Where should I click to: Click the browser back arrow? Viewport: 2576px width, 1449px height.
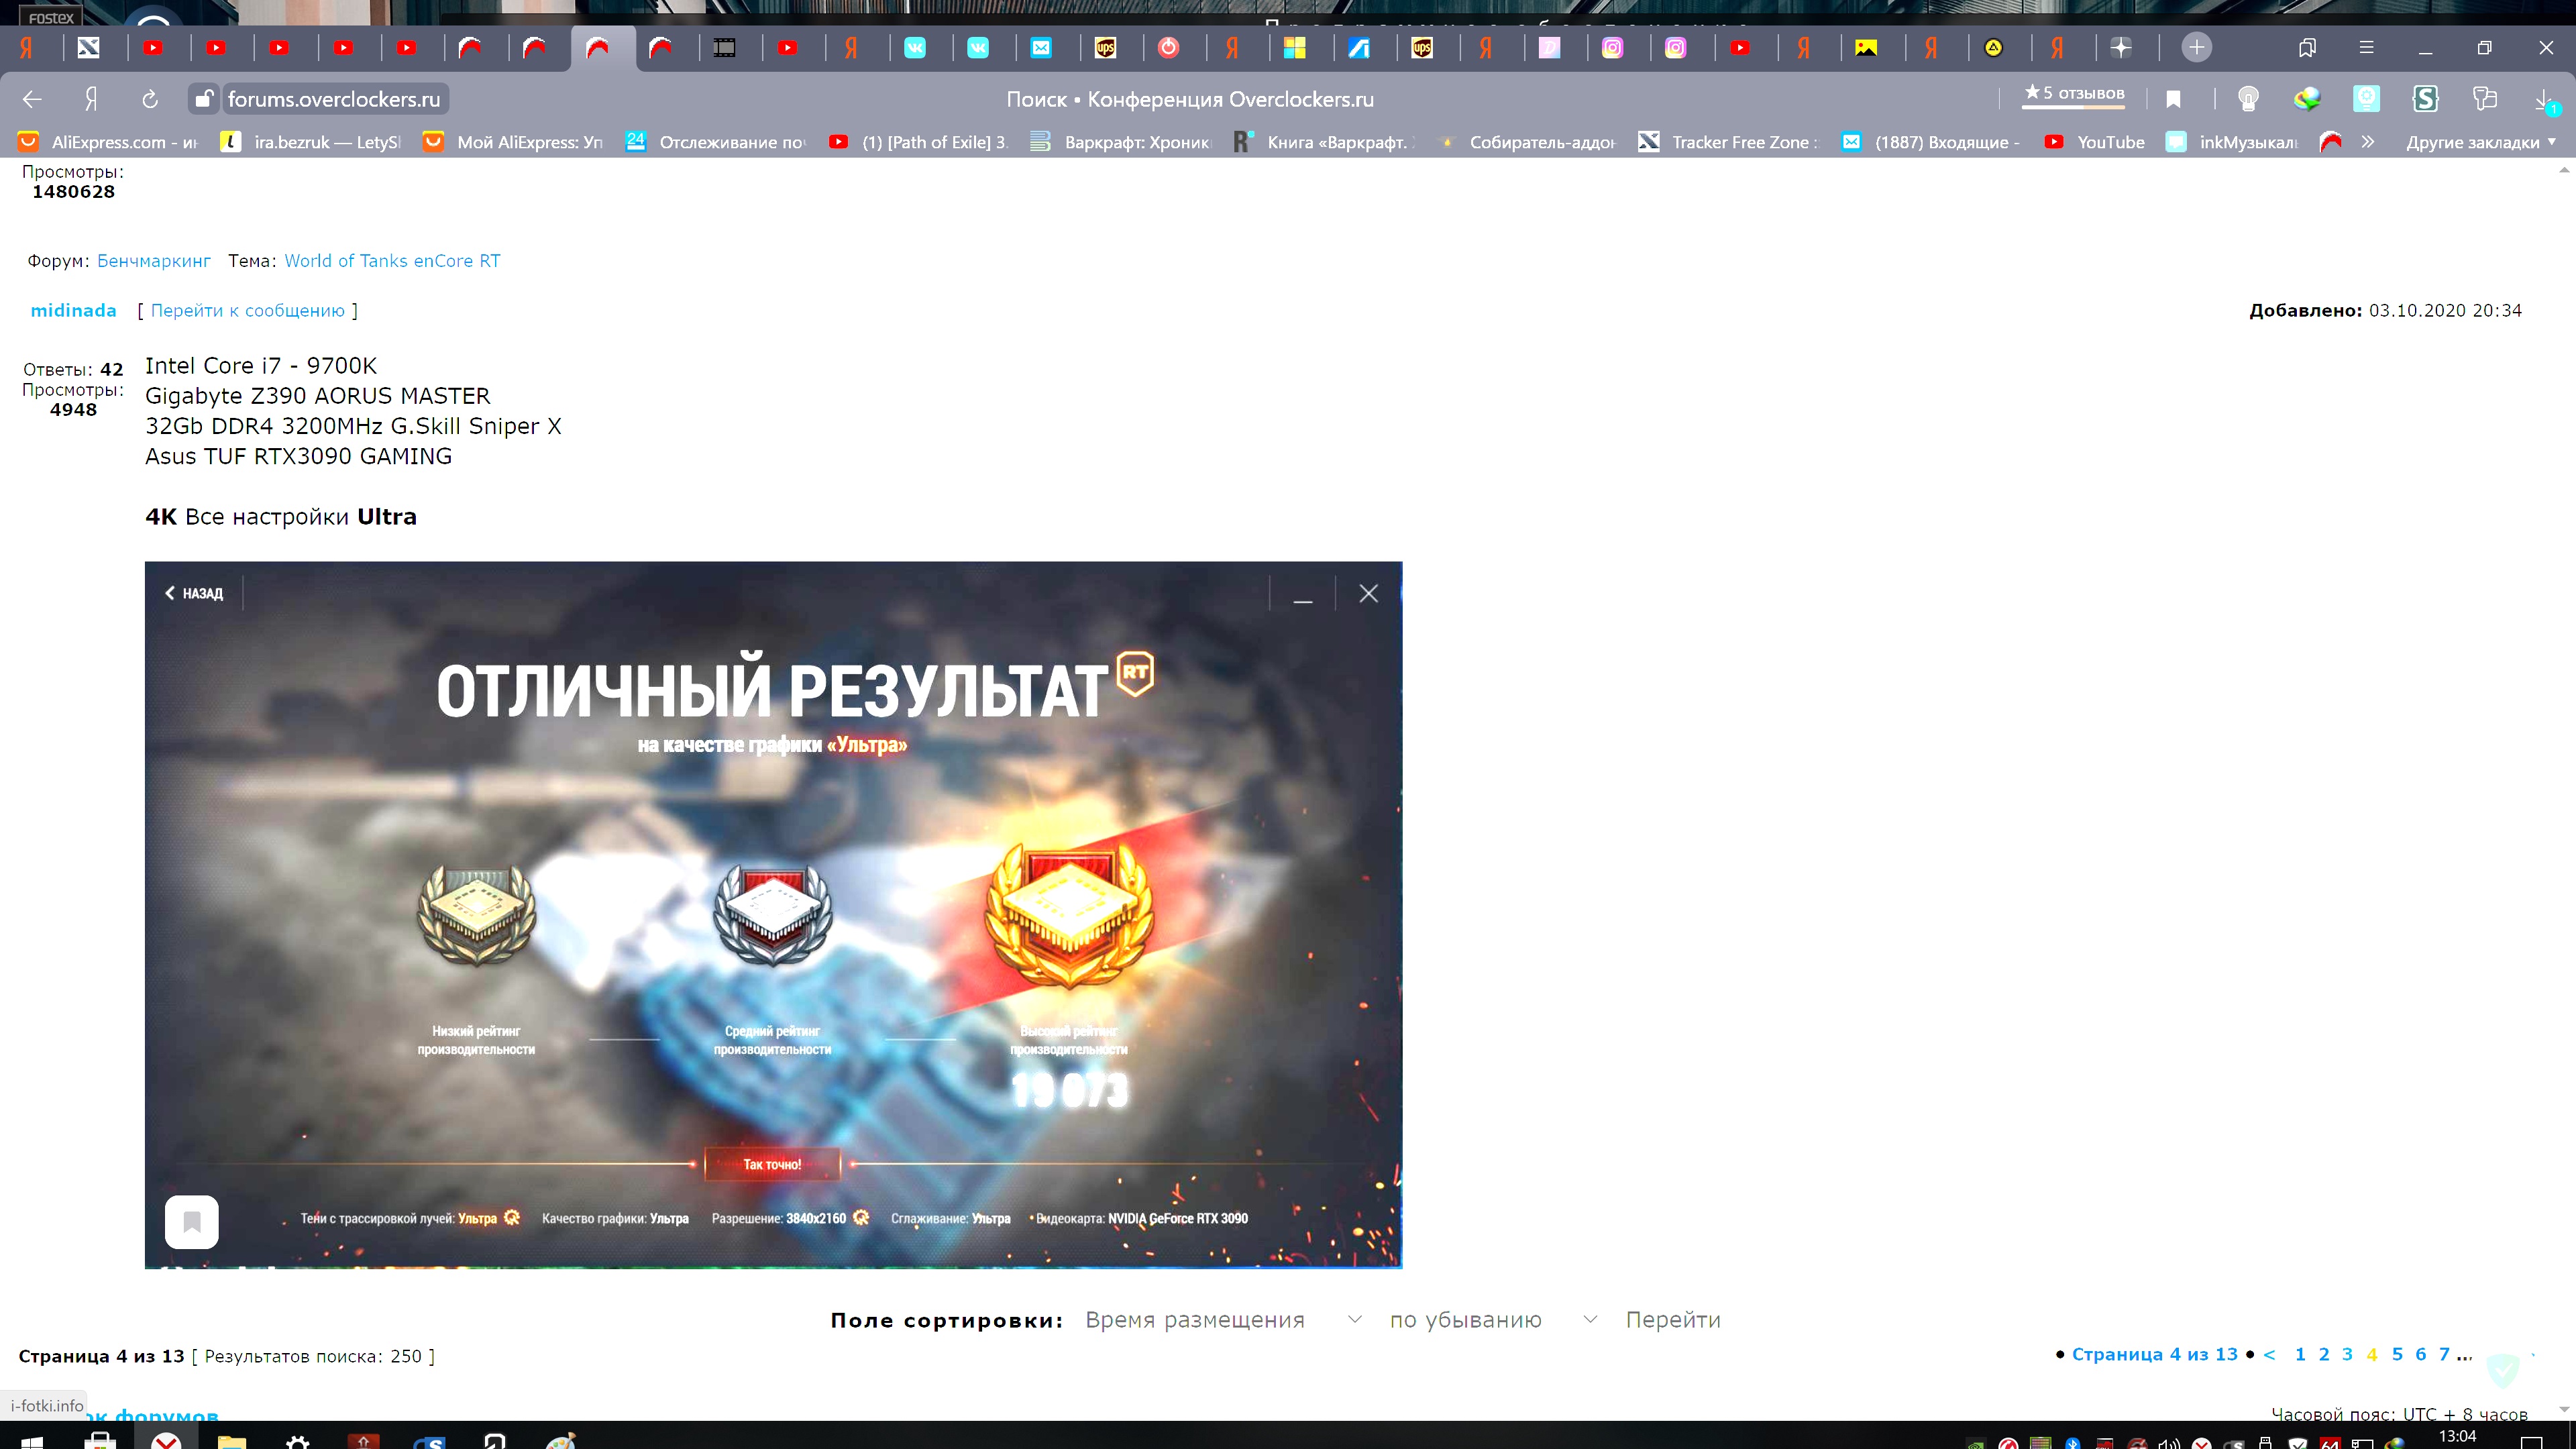[32, 99]
